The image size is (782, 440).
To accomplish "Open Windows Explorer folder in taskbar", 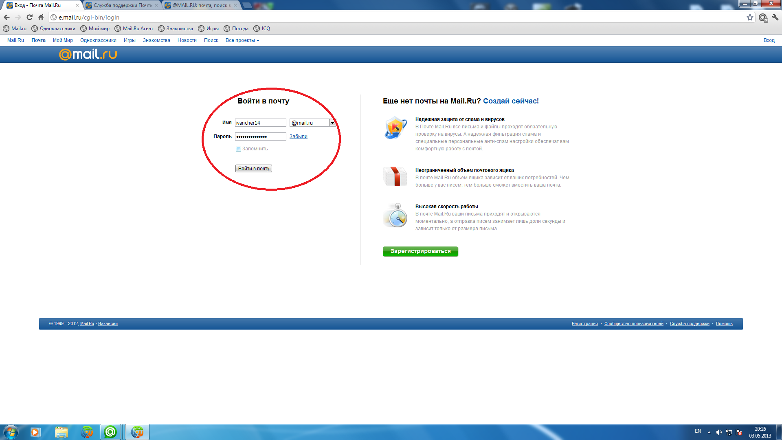I will [61, 432].
